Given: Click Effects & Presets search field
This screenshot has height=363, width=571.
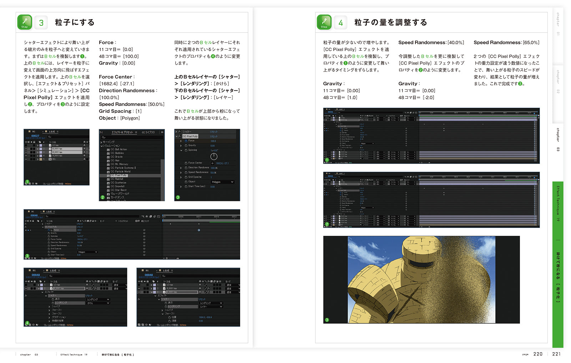Looking at the screenshot, I should (132, 137).
